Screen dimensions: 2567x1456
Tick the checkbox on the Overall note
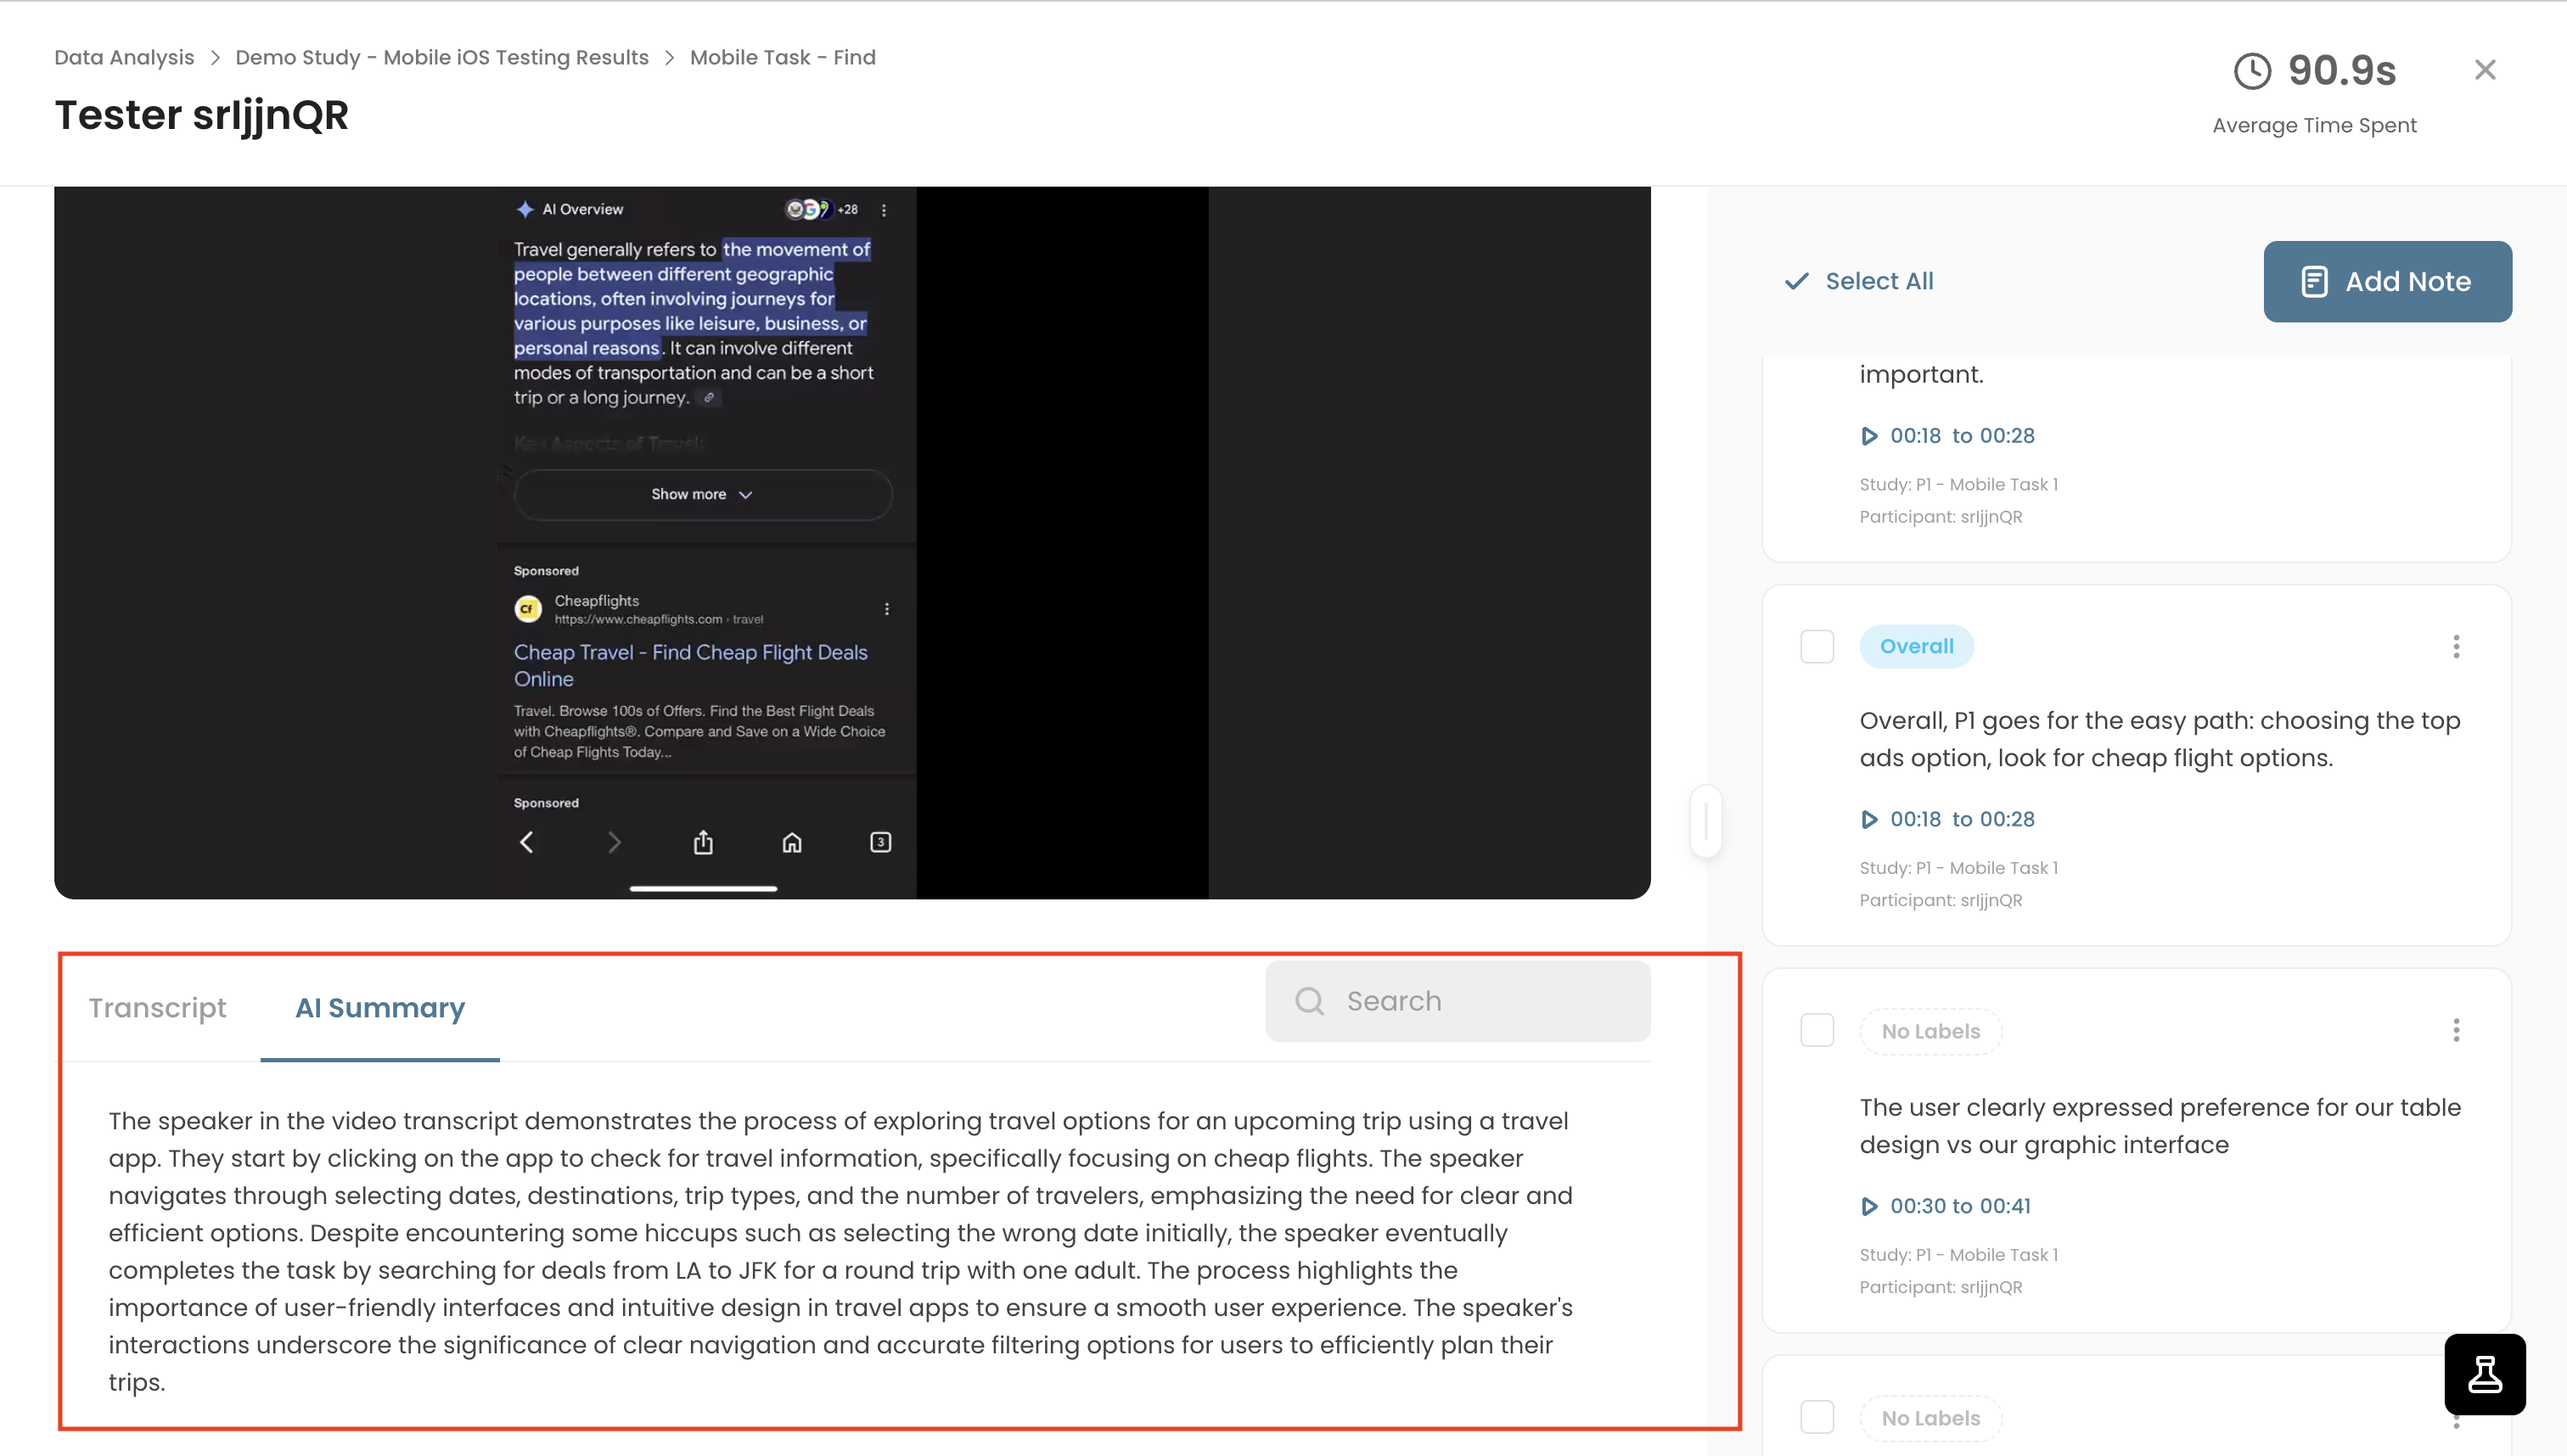(1817, 646)
